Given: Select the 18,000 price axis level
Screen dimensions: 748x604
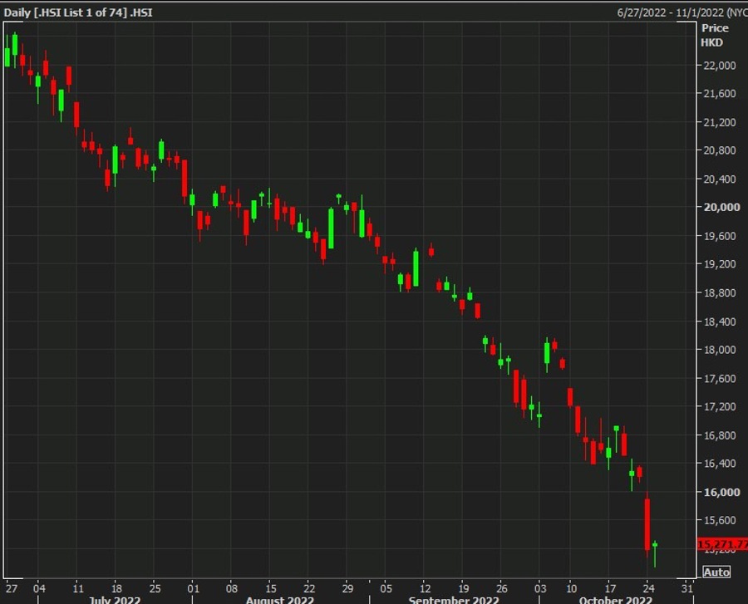Looking at the screenshot, I should pos(719,350).
